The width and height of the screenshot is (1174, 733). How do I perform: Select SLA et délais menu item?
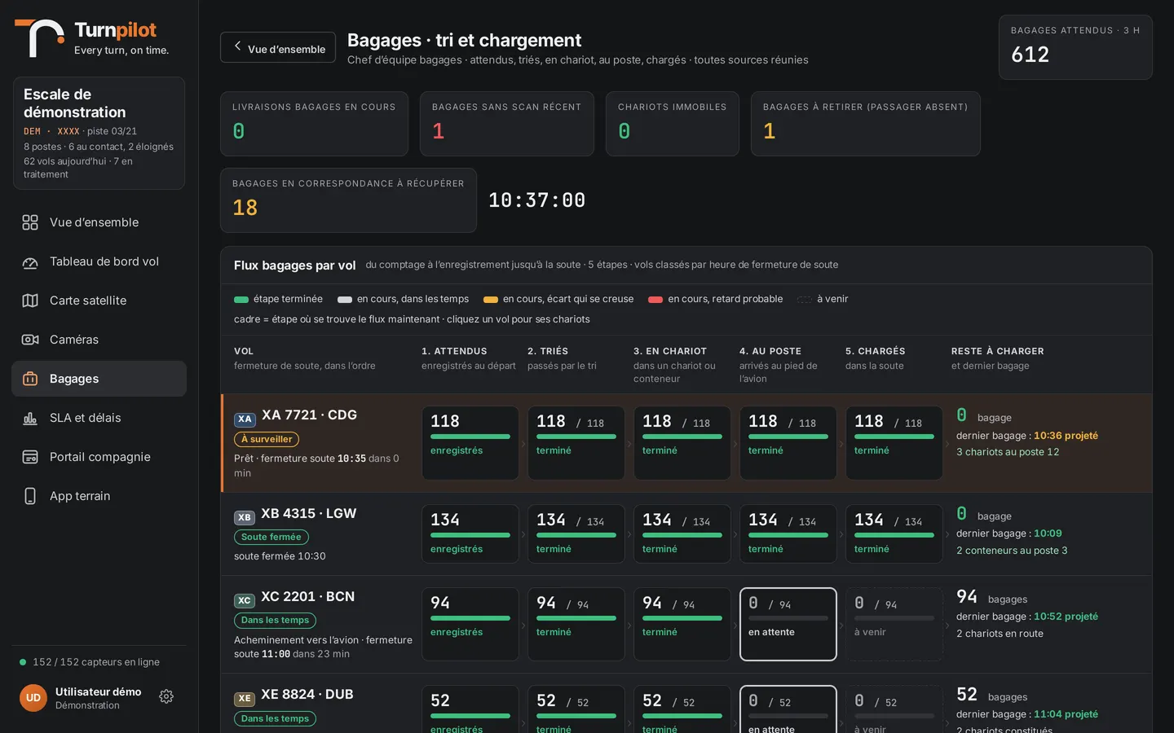coord(99,418)
